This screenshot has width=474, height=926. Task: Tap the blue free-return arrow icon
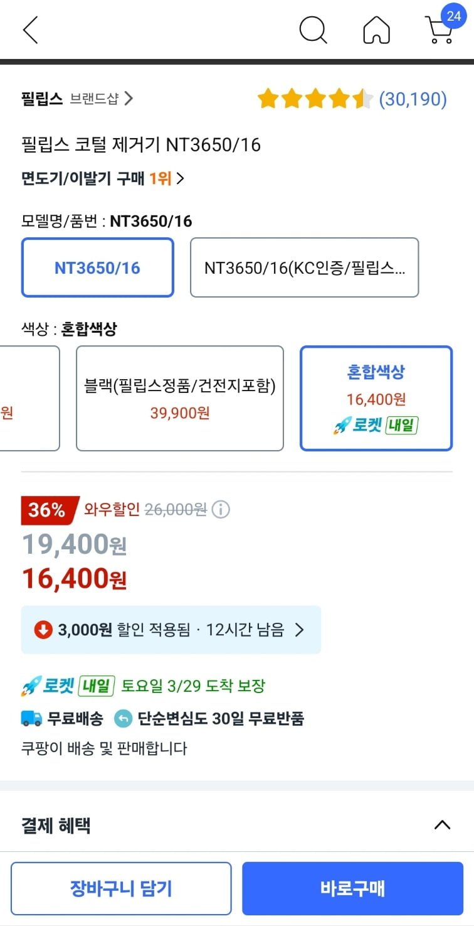(x=124, y=719)
